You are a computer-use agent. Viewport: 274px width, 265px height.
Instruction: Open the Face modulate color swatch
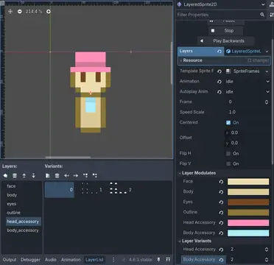pos(248,182)
